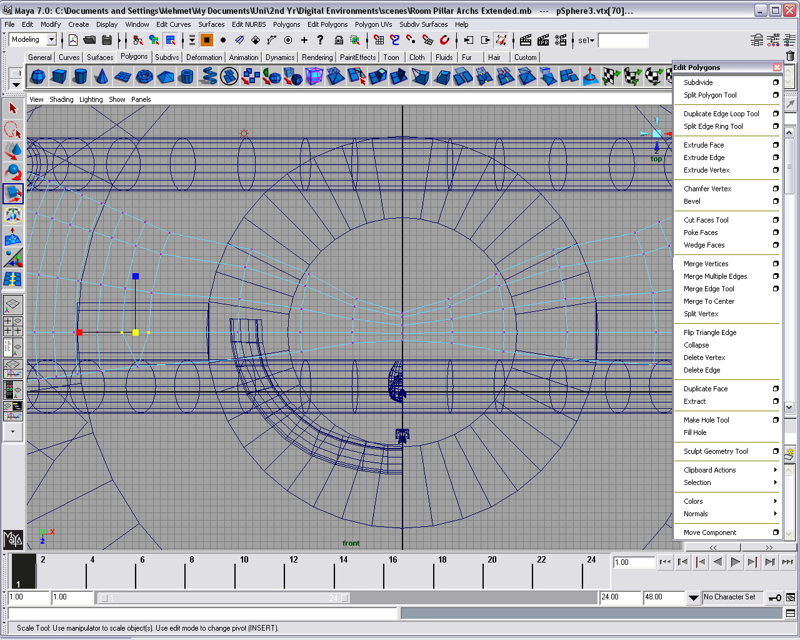
Task: Click the polygon cone shelf icon
Action: coord(101,77)
